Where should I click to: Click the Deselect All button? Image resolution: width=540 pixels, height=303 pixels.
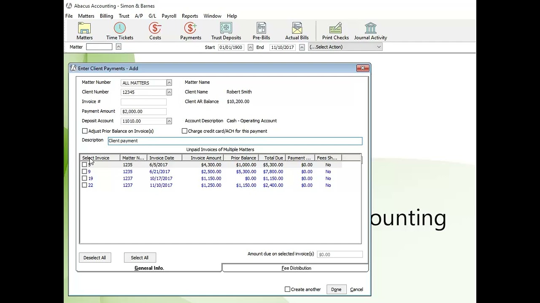coord(94,258)
